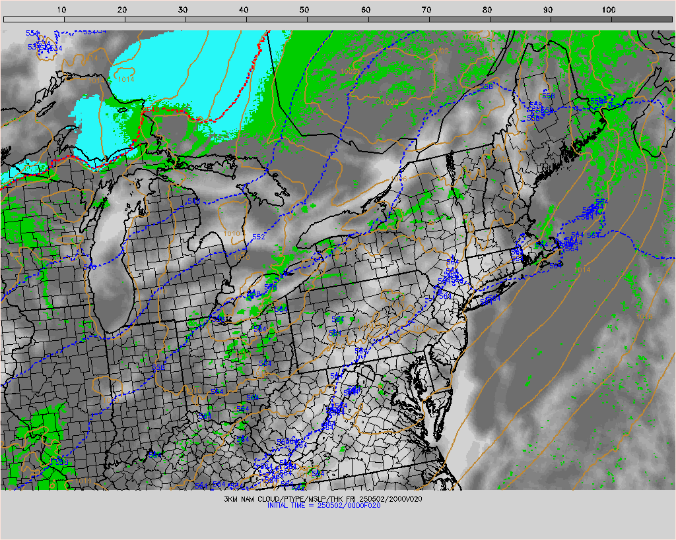
Task: Click the blue '552' thickness label near Lake Huron
Action: 258,237
